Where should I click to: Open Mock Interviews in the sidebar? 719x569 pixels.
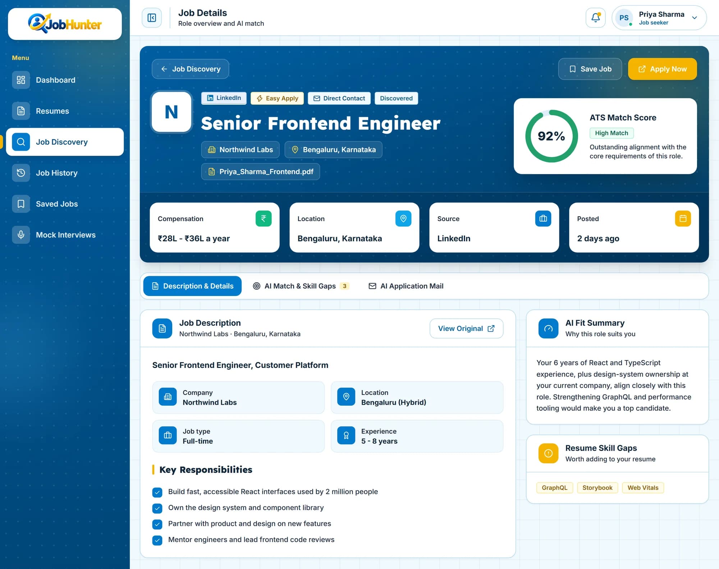click(65, 235)
